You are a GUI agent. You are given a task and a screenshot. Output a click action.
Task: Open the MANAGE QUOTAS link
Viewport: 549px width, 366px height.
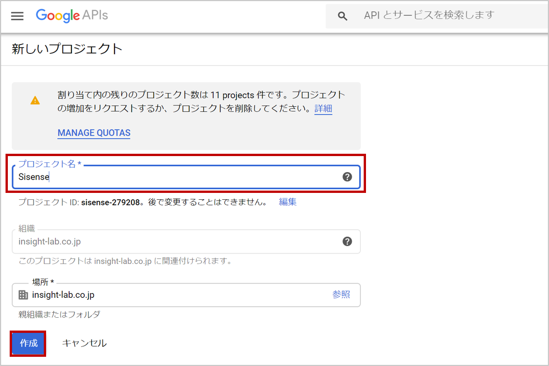(x=94, y=133)
